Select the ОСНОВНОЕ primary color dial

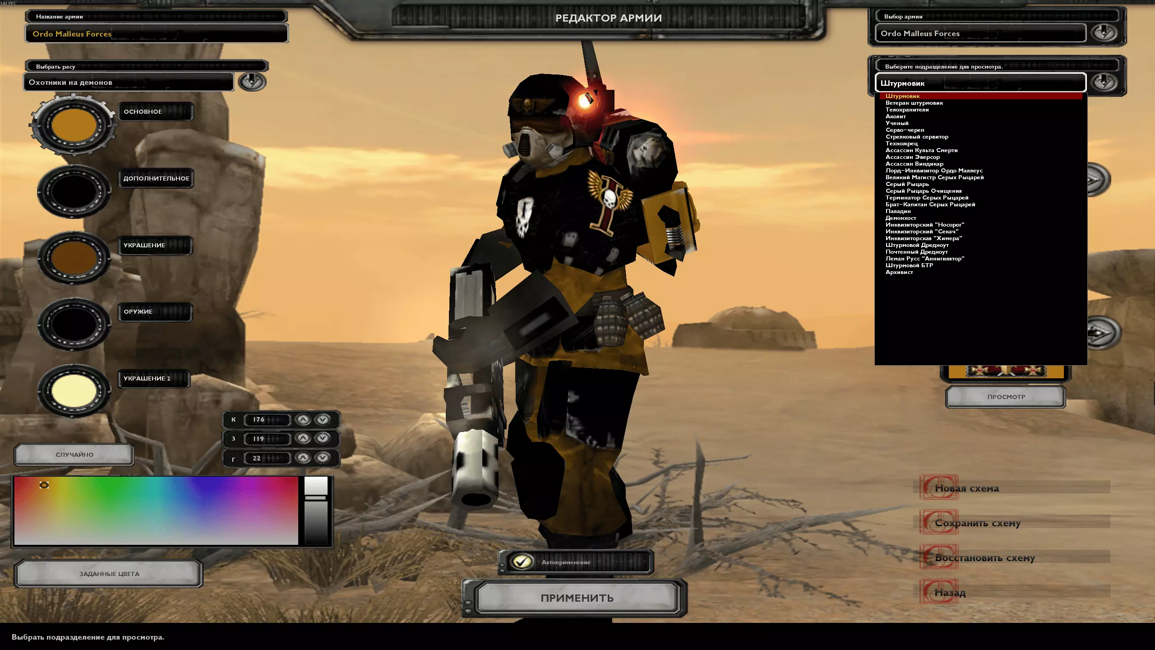[74, 125]
